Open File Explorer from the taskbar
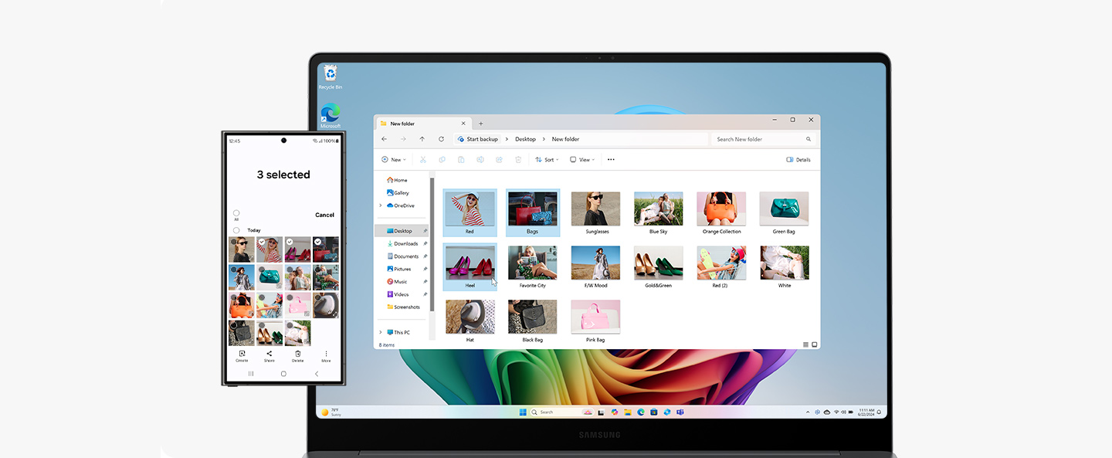 (x=628, y=412)
